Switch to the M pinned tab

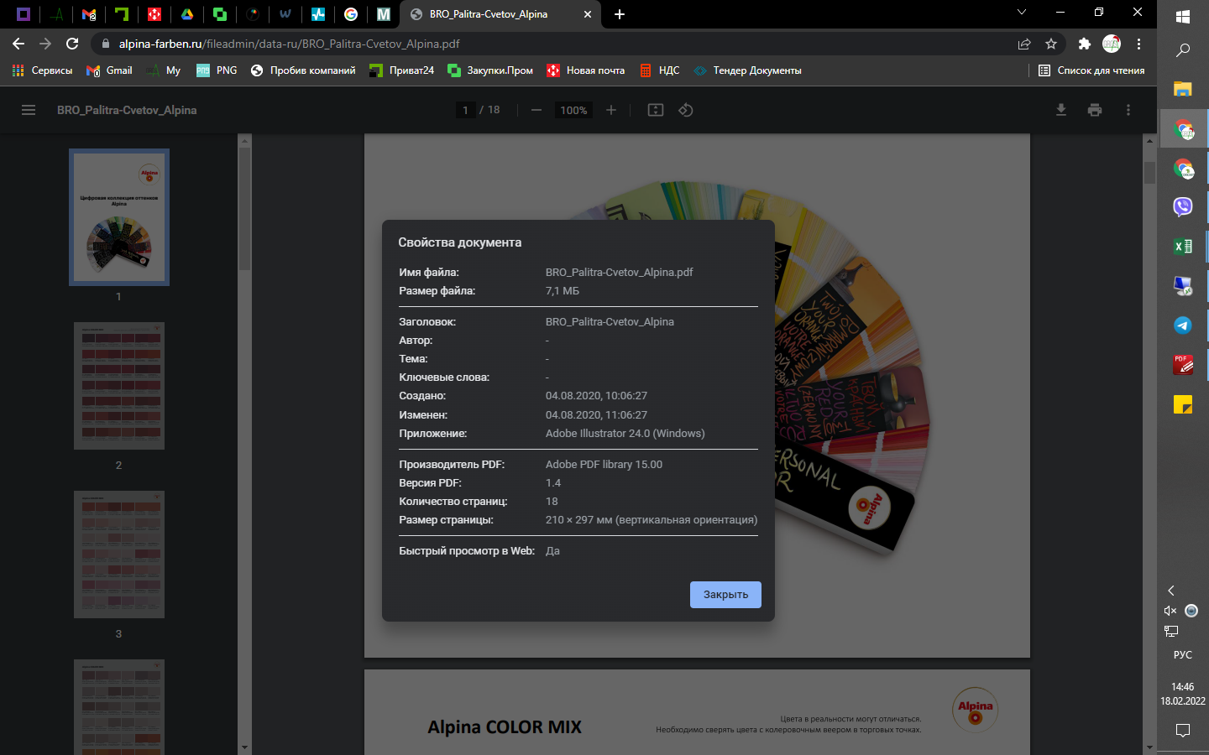point(384,14)
